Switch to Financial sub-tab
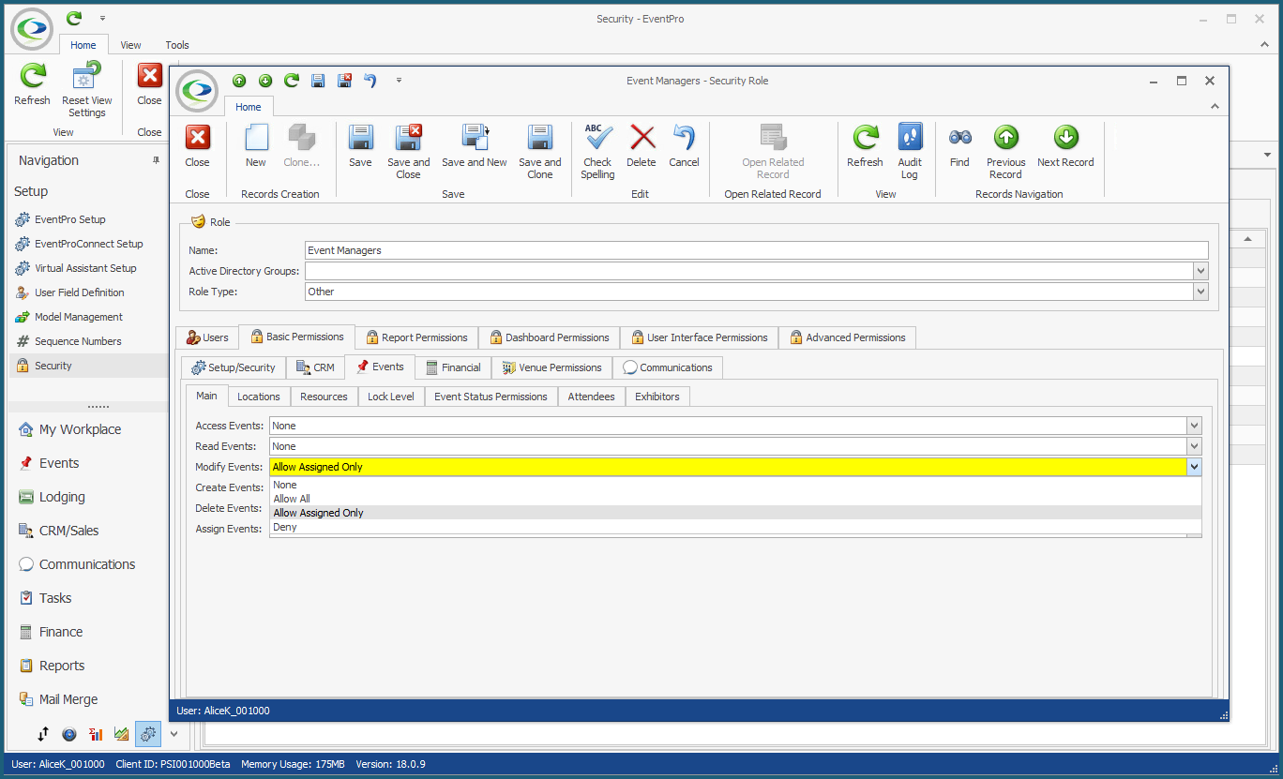Image resolution: width=1283 pixels, height=779 pixels. (x=453, y=367)
